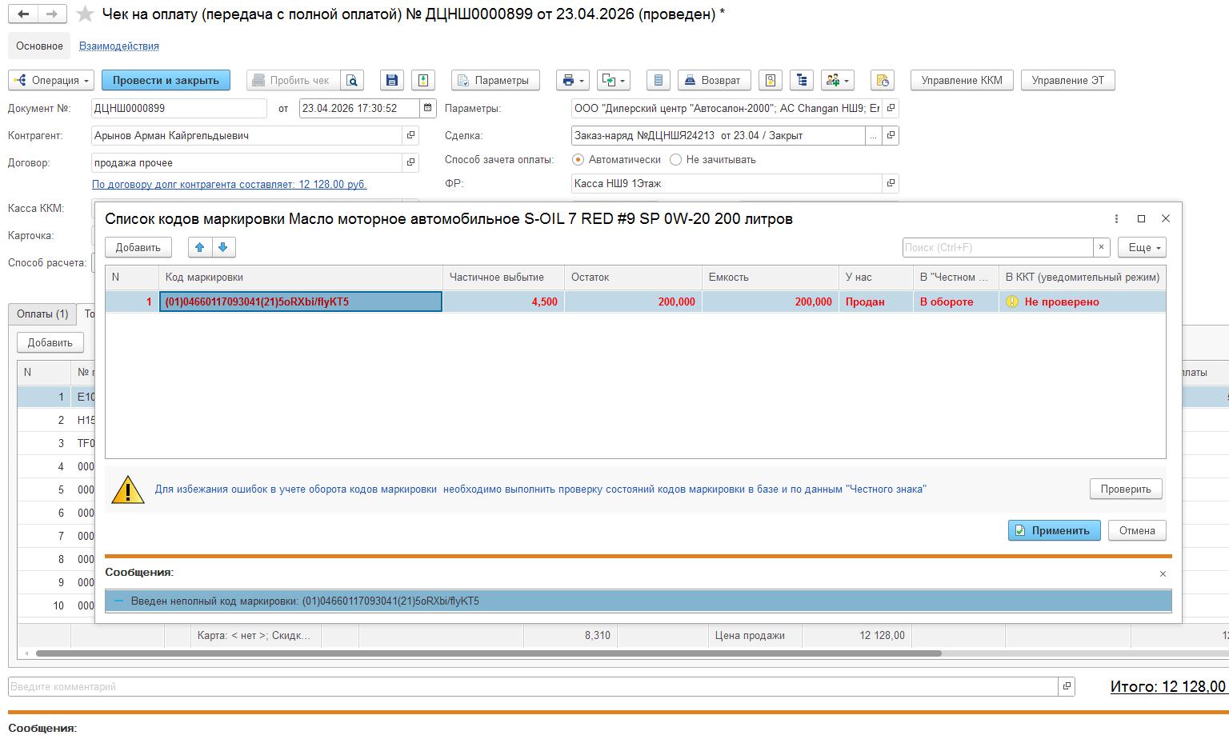This screenshot has height=739, width=1229.
Task: Click the Проверить button
Action: [x=1125, y=489]
